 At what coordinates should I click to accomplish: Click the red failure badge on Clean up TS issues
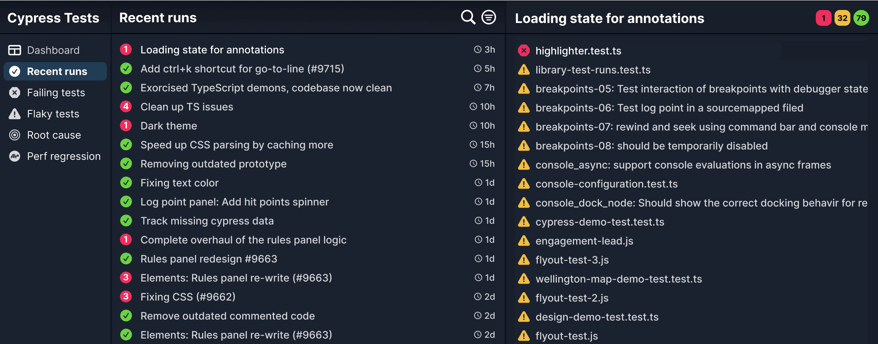click(126, 106)
